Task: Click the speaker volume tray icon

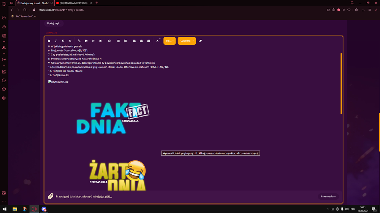Action: 347,209
